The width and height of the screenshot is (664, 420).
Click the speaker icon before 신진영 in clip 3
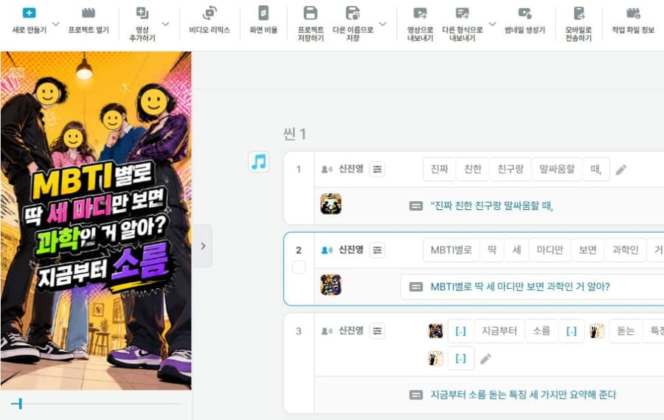click(327, 331)
